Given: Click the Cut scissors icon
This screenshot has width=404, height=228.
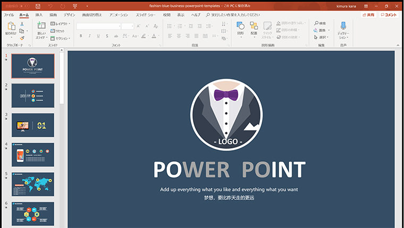Looking at the screenshot, I should coord(22,24).
